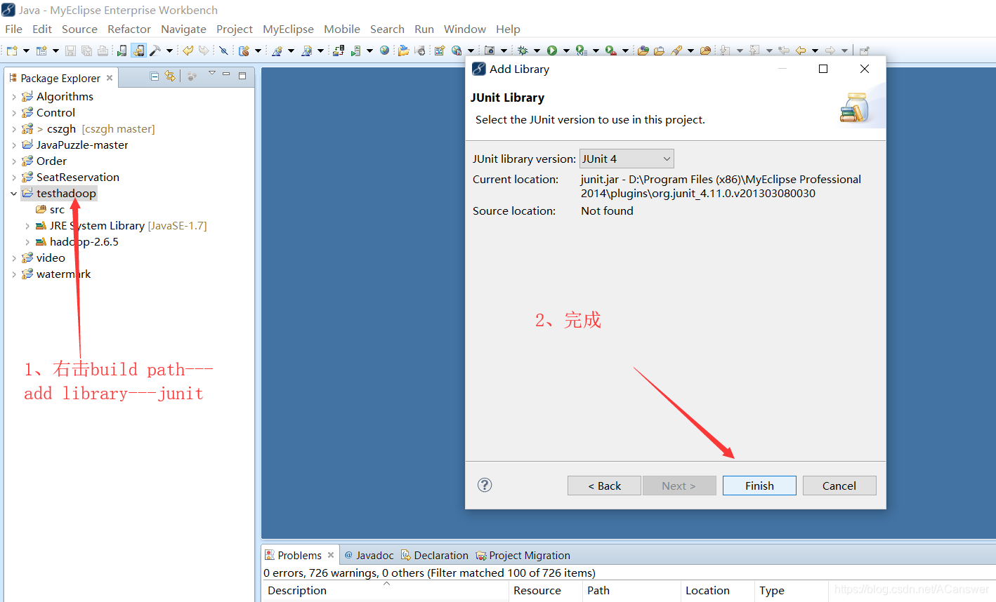Open the Navigate menu
The width and height of the screenshot is (996, 602).
(183, 29)
